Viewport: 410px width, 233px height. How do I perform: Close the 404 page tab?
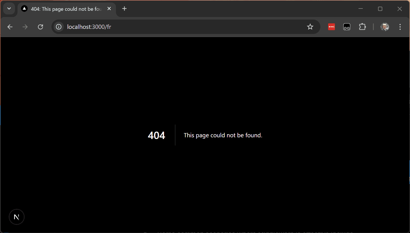109,9
